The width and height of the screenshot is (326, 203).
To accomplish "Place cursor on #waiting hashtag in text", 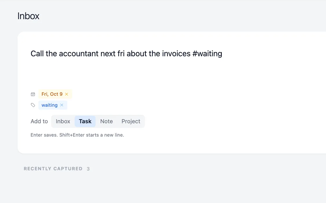I will pos(207,54).
